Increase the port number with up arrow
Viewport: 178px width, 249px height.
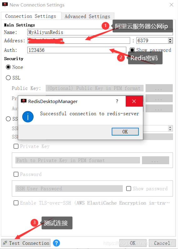170,39
